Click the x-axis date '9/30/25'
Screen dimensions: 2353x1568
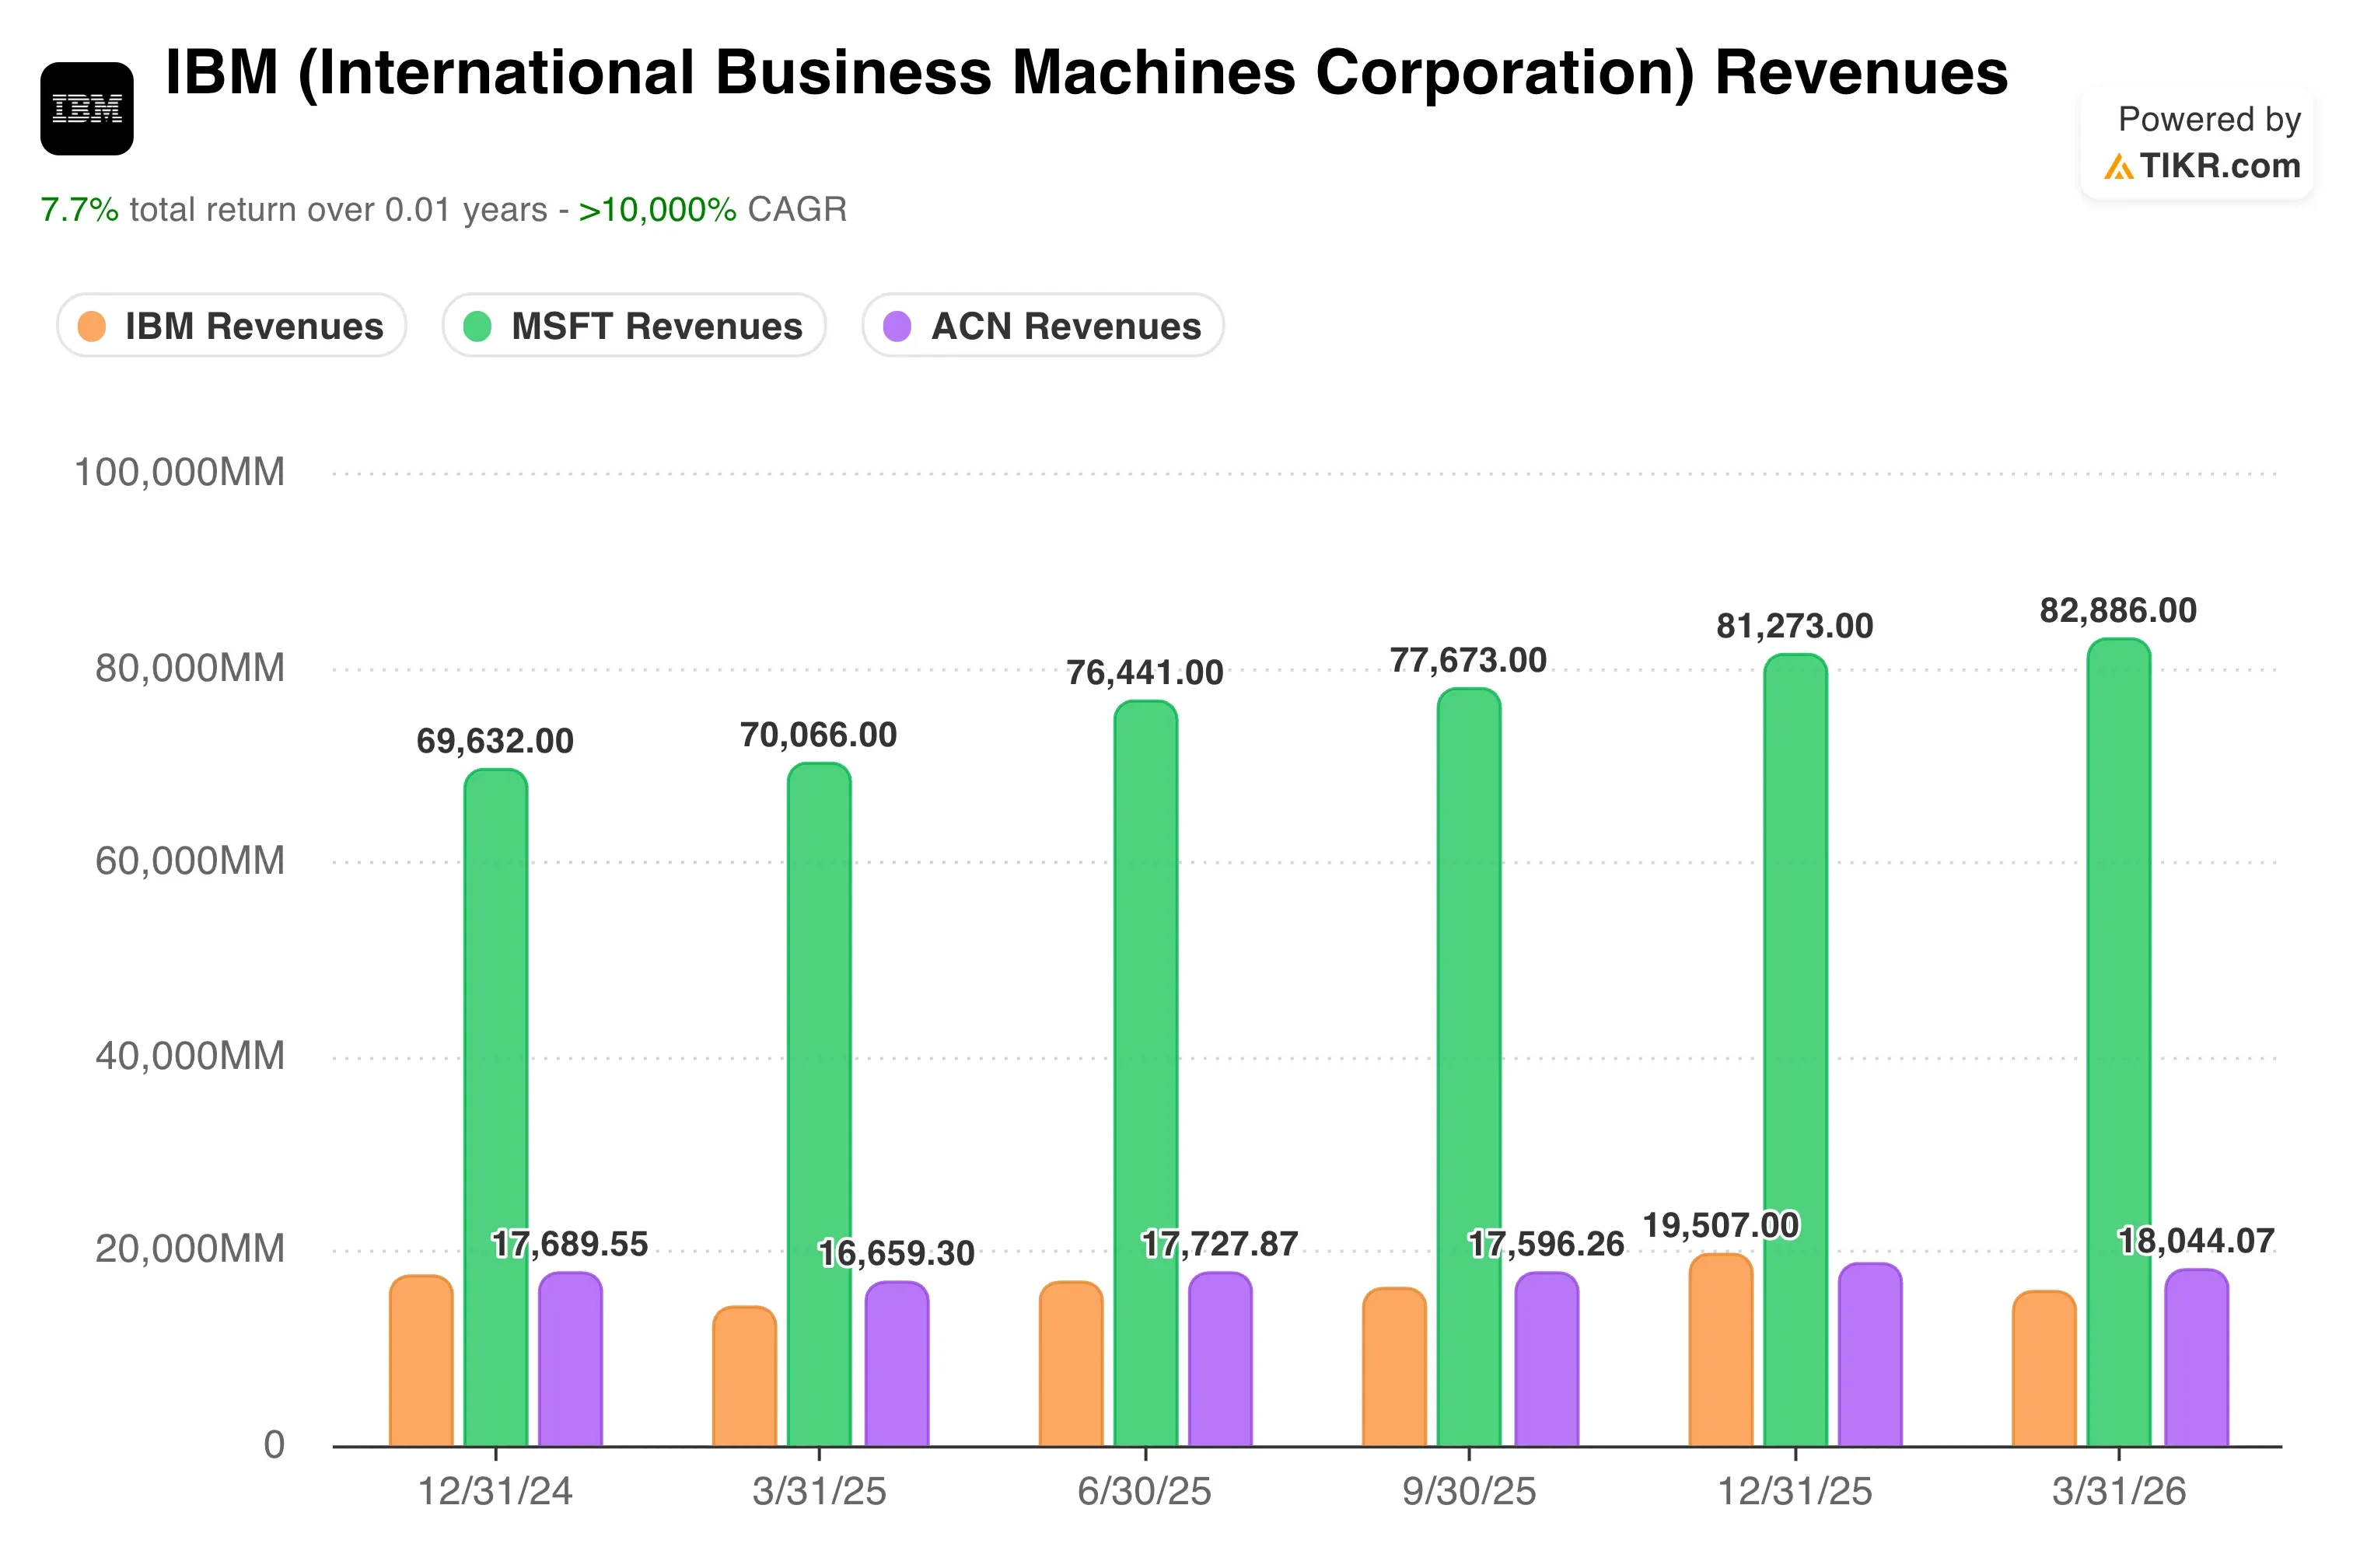click(1469, 1492)
